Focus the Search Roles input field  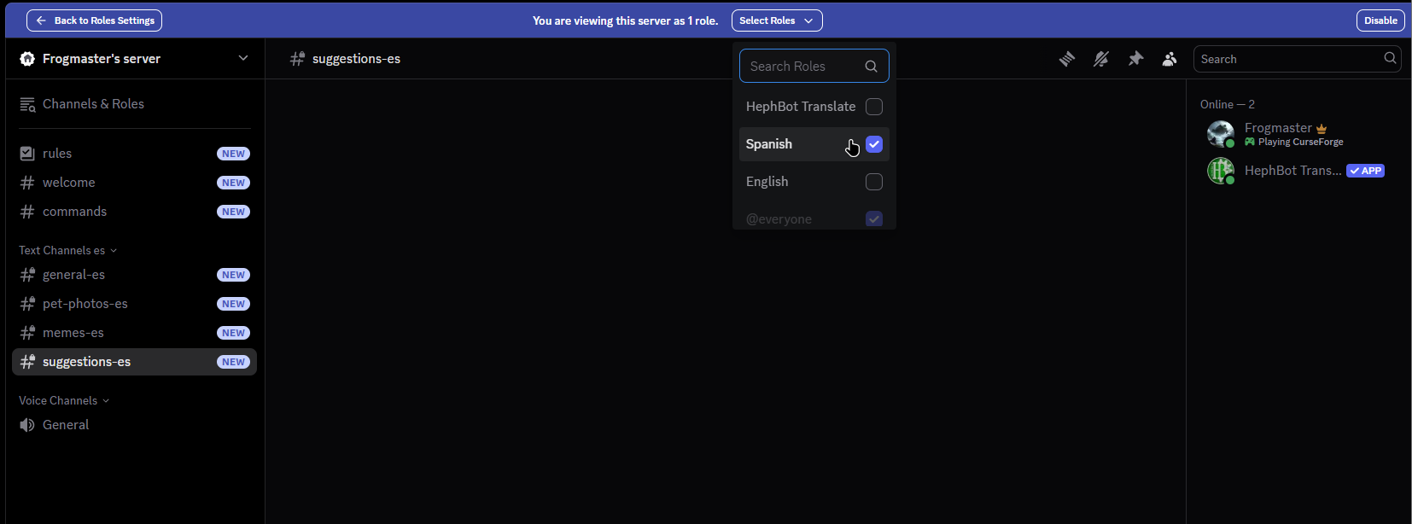802,67
